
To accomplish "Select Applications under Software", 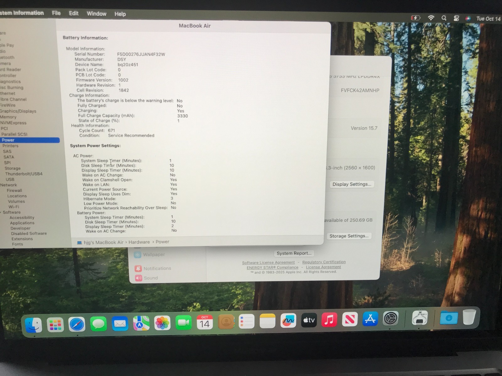I will (22, 223).
